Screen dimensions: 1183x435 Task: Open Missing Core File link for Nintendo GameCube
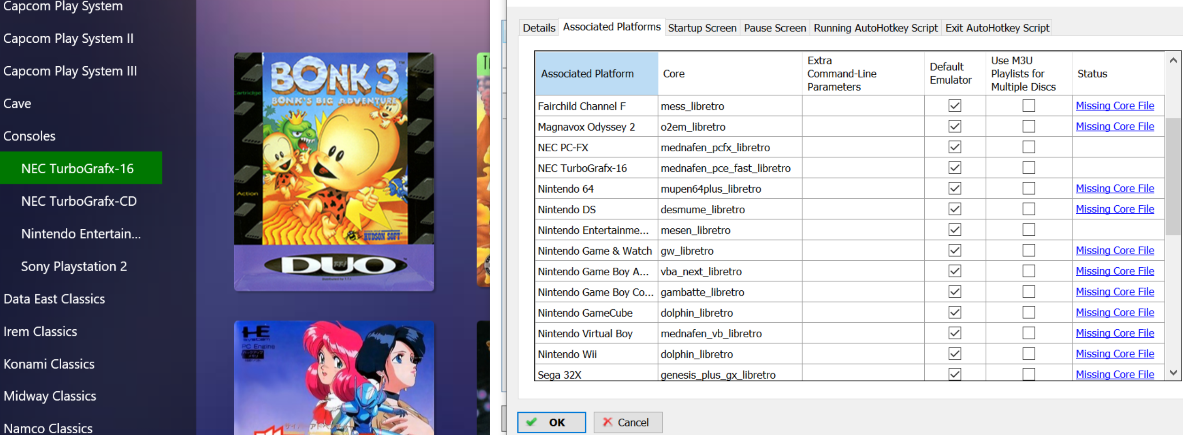[1115, 312]
